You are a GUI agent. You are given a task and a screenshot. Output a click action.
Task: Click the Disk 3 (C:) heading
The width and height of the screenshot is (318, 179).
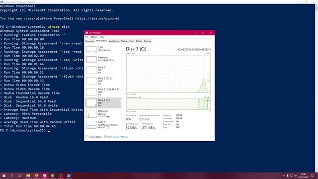(136, 49)
